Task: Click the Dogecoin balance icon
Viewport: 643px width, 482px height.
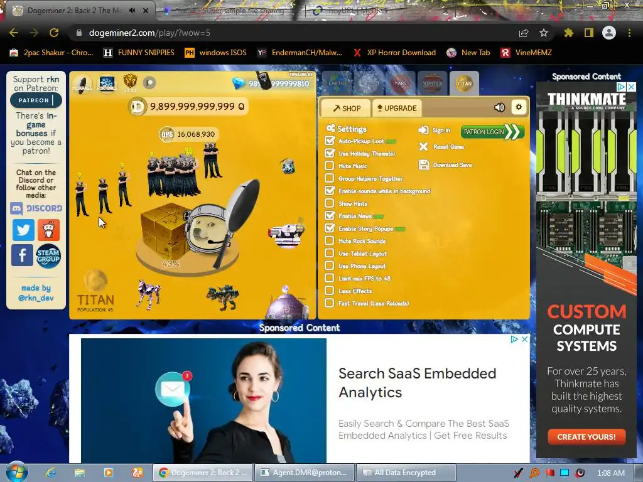Action: tap(138, 107)
